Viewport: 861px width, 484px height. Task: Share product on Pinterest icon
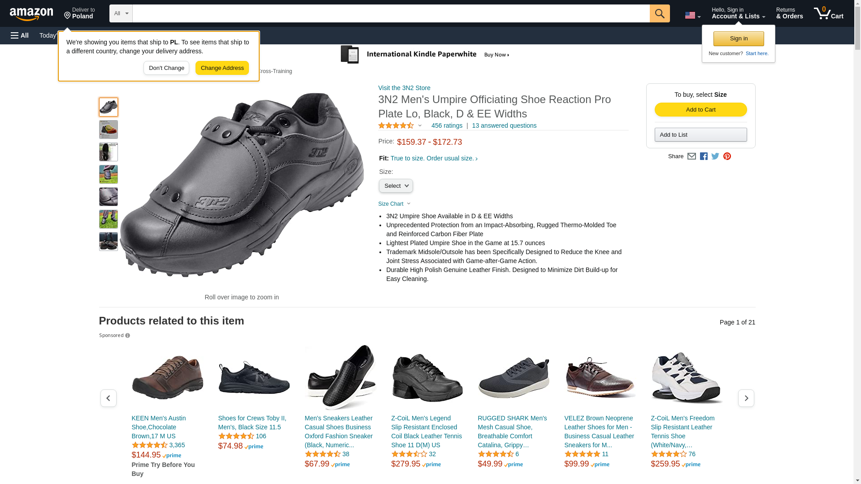727,156
